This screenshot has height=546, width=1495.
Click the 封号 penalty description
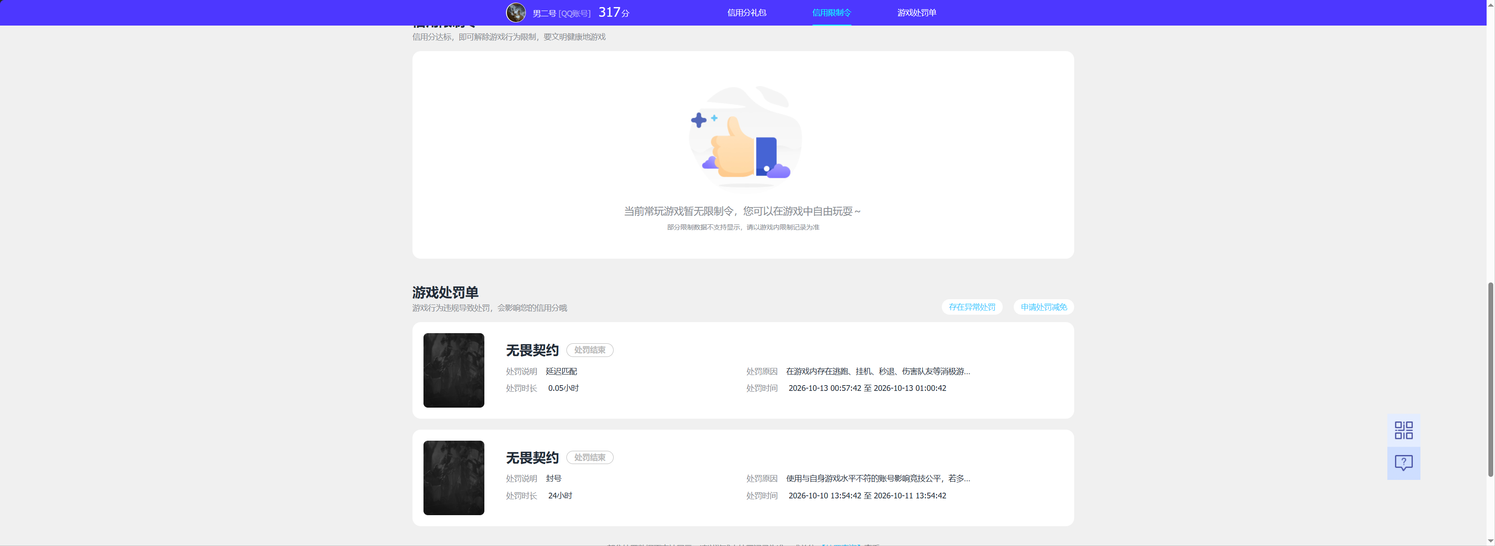tap(553, 479)
